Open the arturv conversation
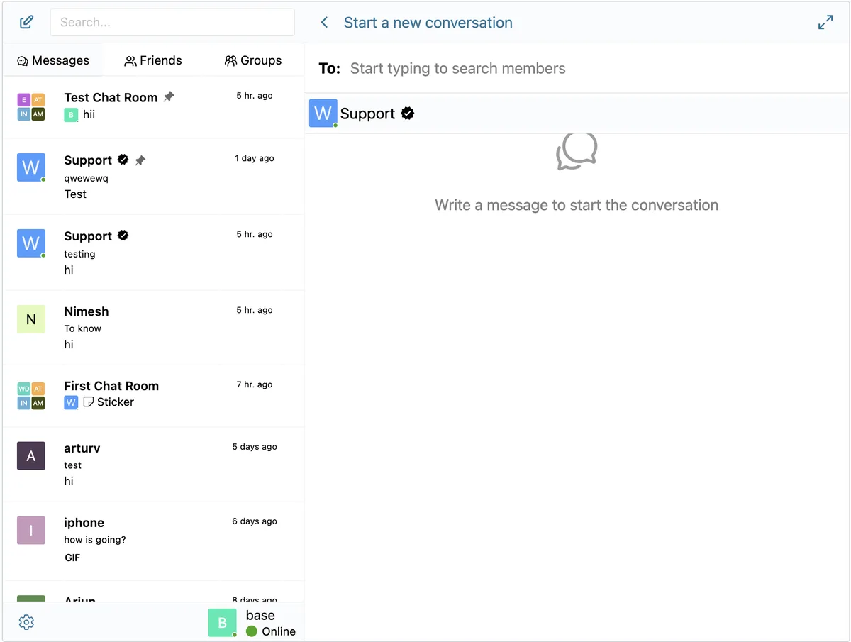 (x=153, y=465)
